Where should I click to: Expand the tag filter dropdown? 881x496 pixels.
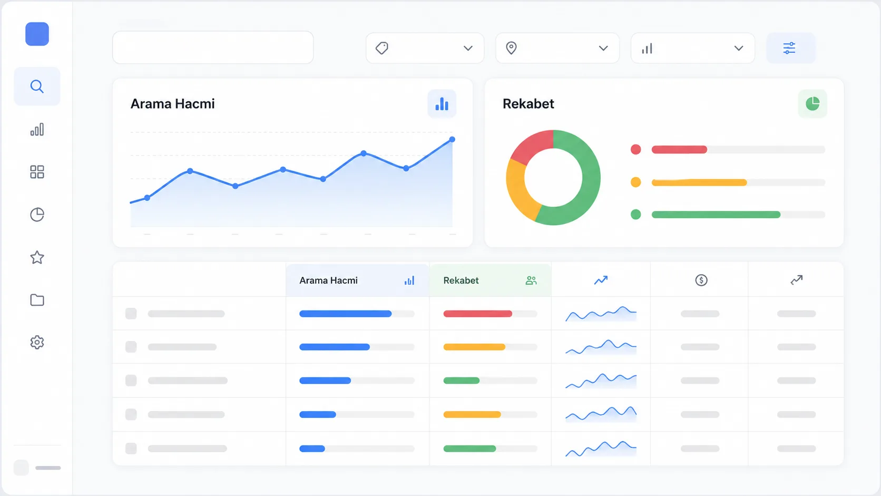click(x=425, y=48)
